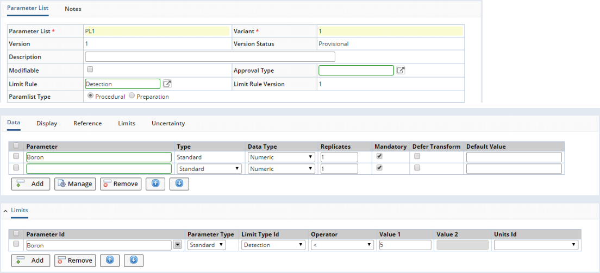
Task: Open the Limit Rule lookup icon
Action: coord(167,84)
